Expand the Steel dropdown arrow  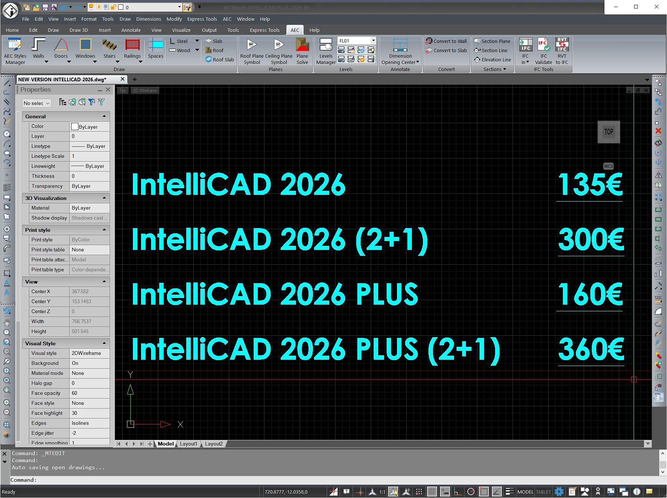click(197, 41)
